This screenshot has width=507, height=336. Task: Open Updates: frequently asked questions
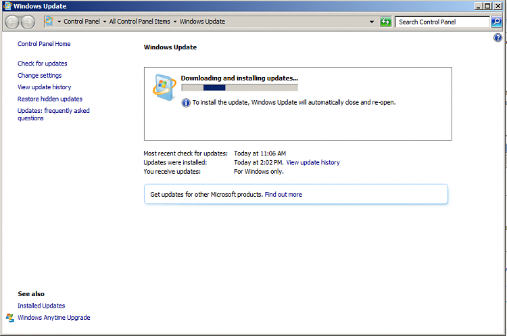coord(53,114)
